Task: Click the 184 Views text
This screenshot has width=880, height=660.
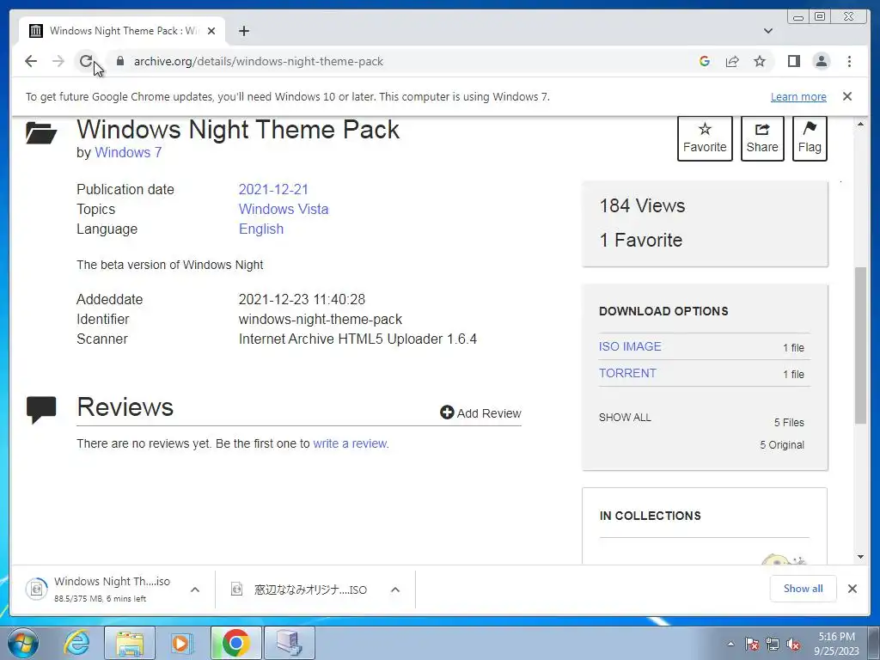Action: tap(642, 205)
